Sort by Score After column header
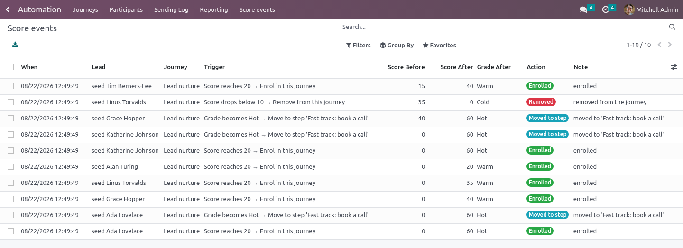Screen dimensions: 683x248 457,67
